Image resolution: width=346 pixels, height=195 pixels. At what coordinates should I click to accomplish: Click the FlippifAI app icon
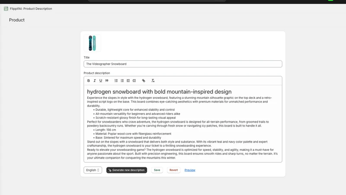tap(6, 9)
